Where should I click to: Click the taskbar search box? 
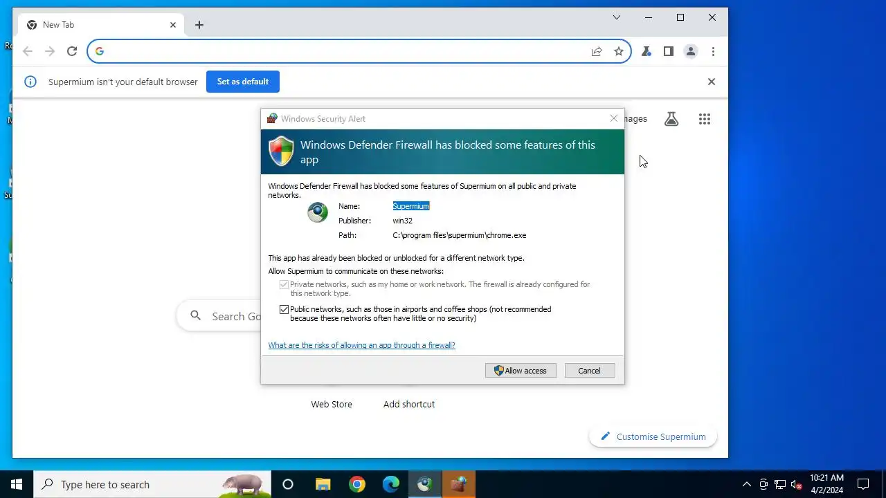152,484
